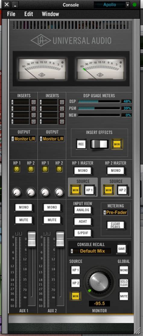Image resolution: width=143 pixels, height=336 pixels.
Task: Open the Window menu
Action: pyautogui.click(x=50, y=14)
